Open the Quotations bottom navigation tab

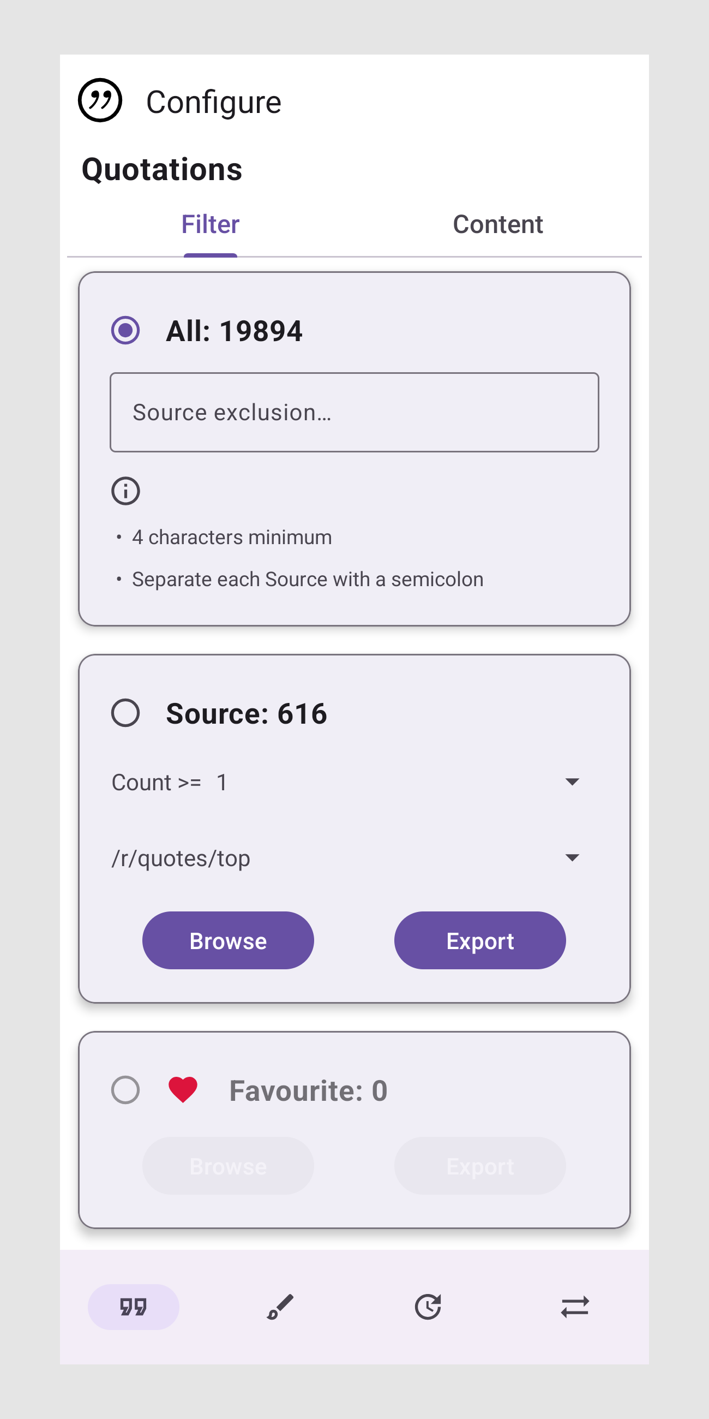[x=133, y=1307]
